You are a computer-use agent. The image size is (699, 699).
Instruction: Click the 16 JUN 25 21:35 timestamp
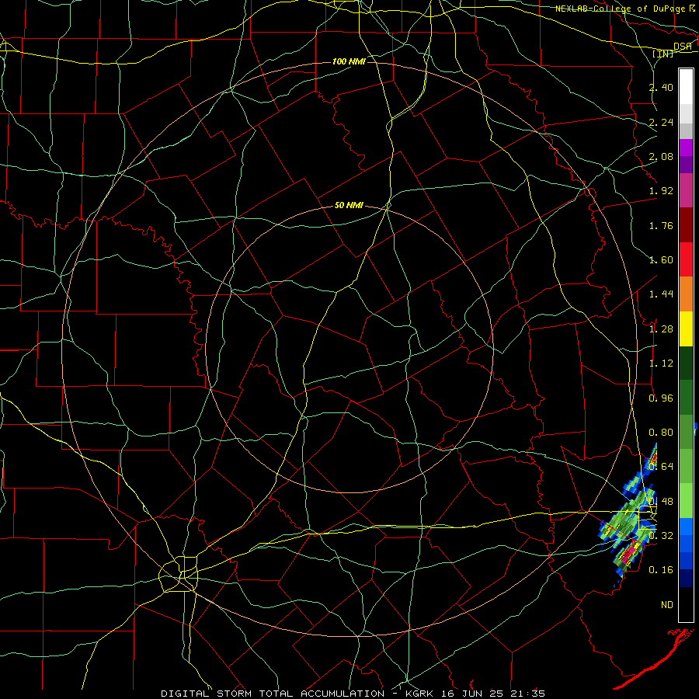(493, 694)
